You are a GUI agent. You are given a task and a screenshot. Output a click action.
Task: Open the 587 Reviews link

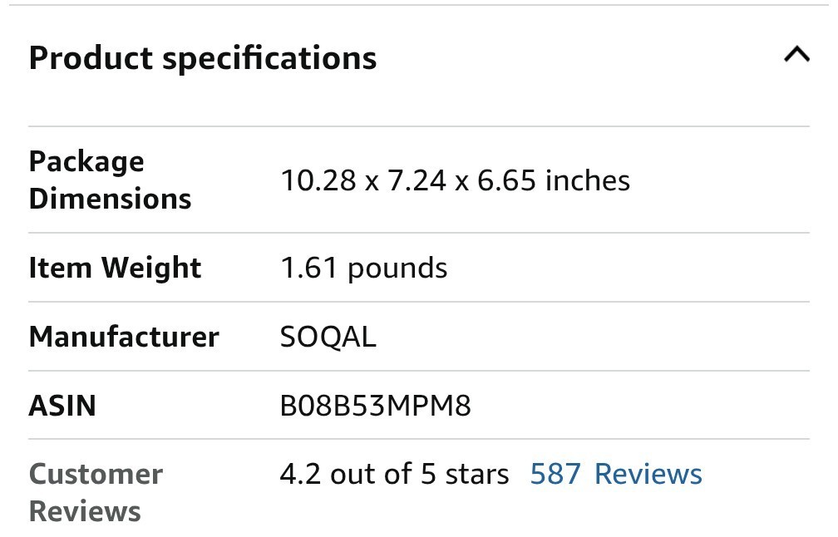click(x=616, y=474)
